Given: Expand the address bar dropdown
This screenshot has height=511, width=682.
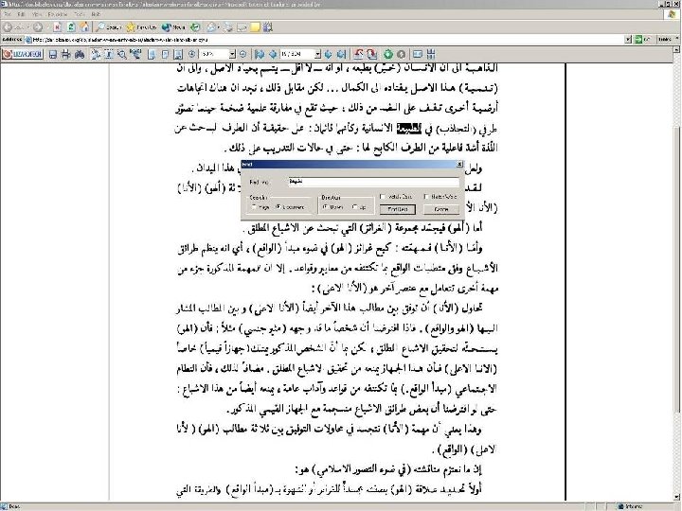Looking at the screenshot, I should point(628,40).
